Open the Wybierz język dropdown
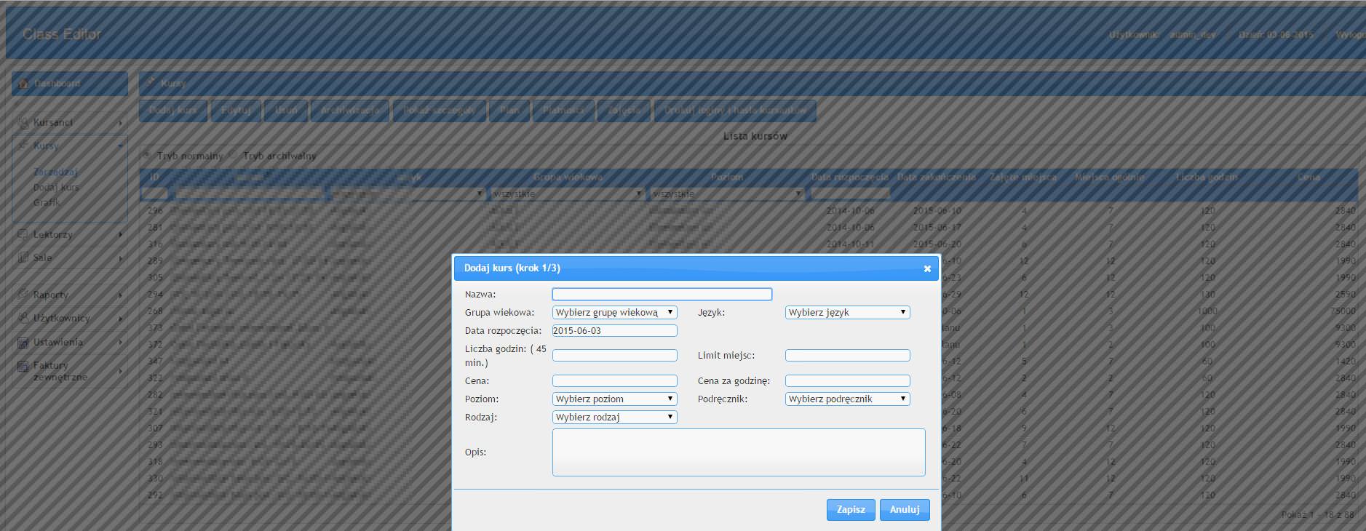 click(847, 312)
